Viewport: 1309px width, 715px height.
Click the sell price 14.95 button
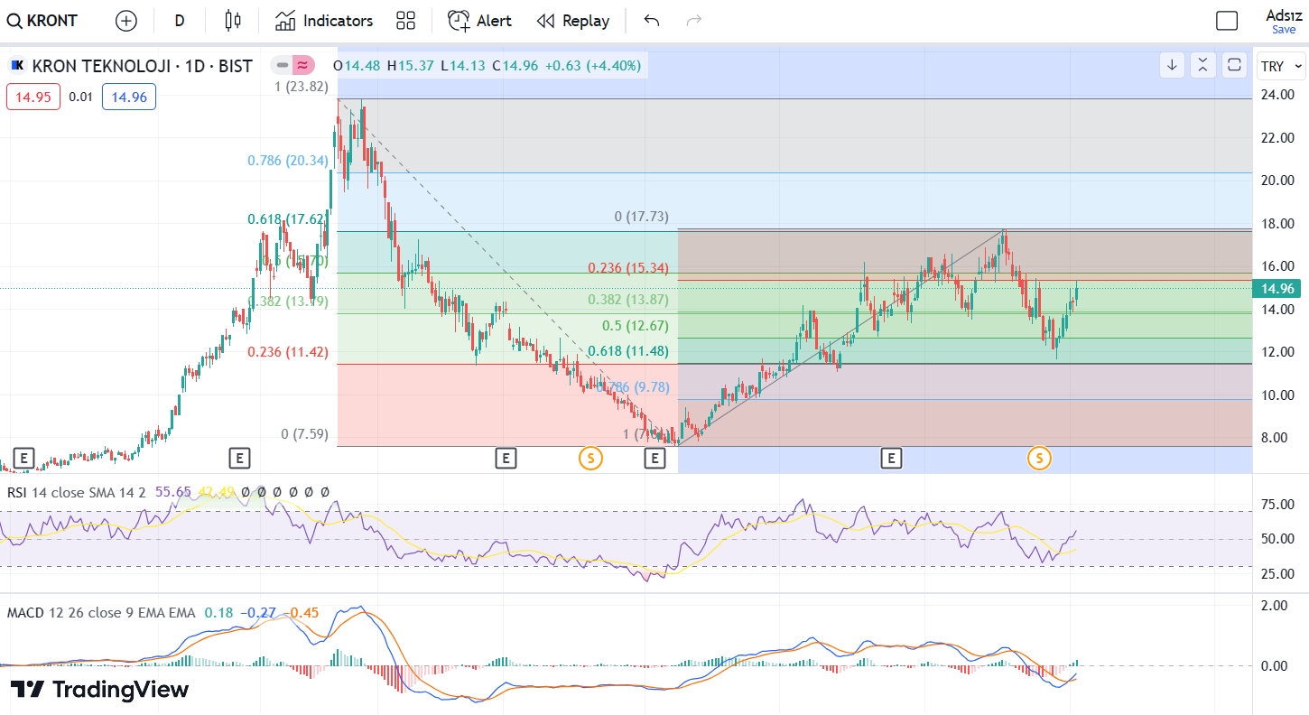32,97
